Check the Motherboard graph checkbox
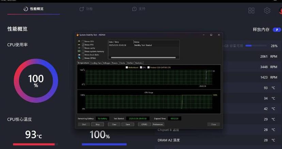The width and height of the screenshot is (282, 149). click(x=127, y=67)
